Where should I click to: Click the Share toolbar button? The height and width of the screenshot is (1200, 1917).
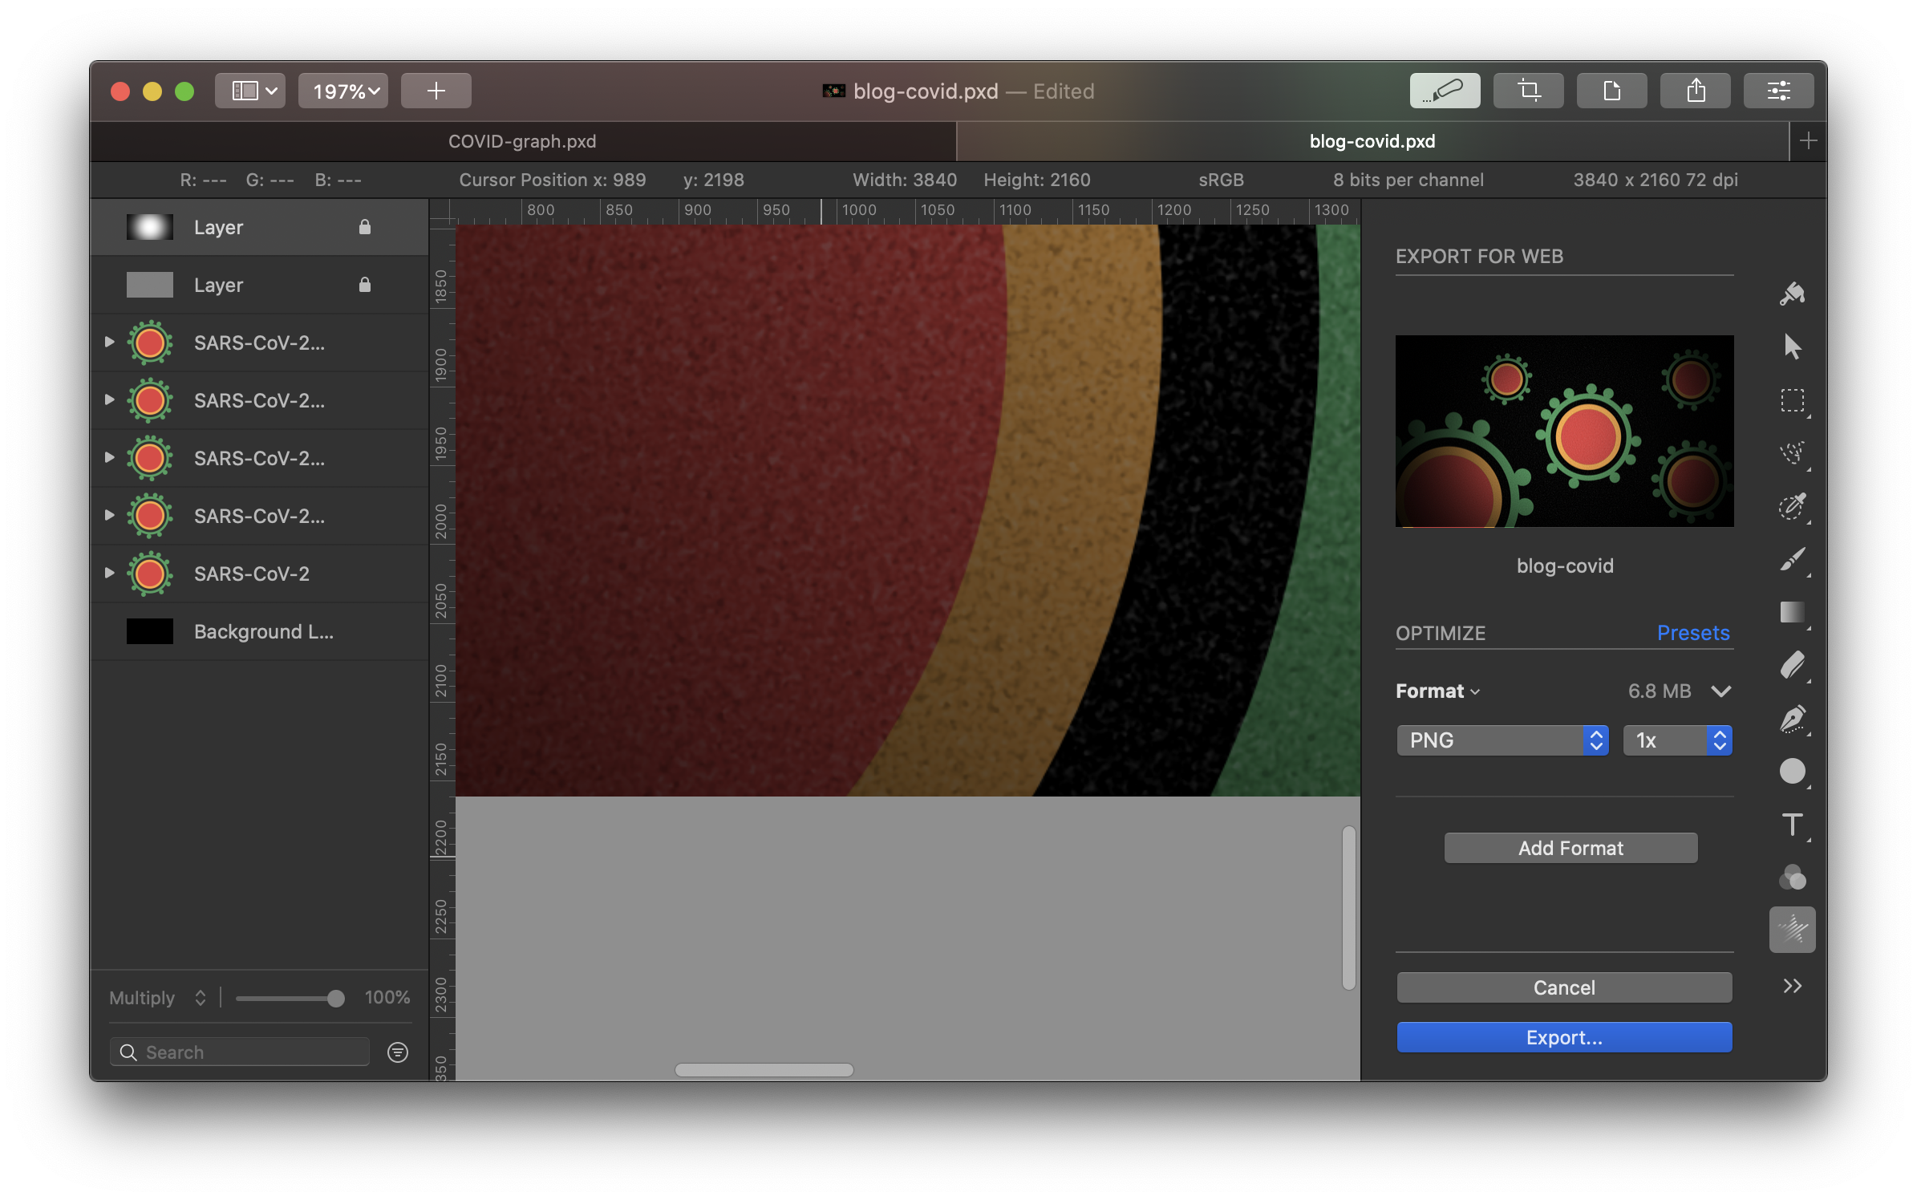pos(1695,91)
